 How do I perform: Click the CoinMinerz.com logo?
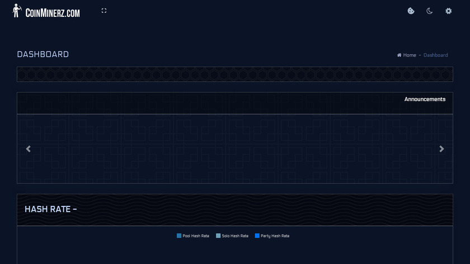point(46,11)
